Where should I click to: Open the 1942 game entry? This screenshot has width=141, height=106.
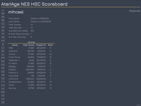click(x=11, y=48)
